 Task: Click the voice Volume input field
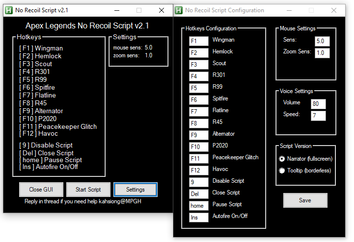click(318, 104)
